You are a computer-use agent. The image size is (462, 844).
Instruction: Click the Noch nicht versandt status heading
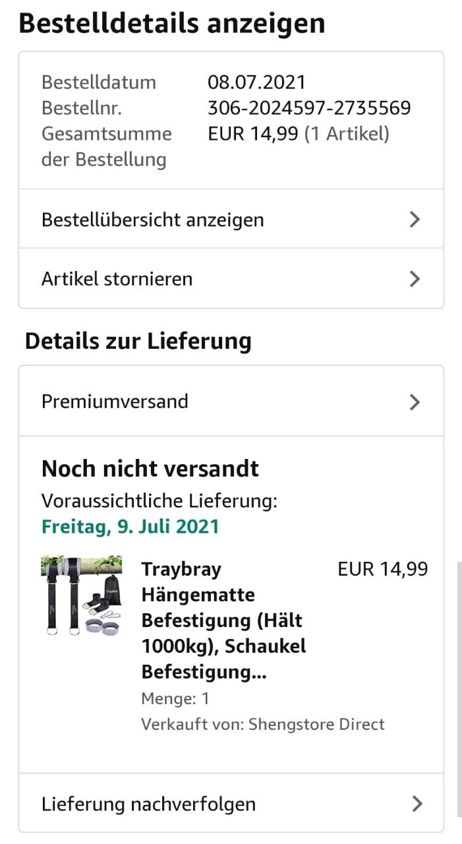click(150, 469)
